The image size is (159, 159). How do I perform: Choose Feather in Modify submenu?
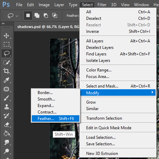click(x=55, y=119)
